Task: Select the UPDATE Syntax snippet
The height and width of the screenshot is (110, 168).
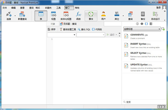Action: pos(144,67)
